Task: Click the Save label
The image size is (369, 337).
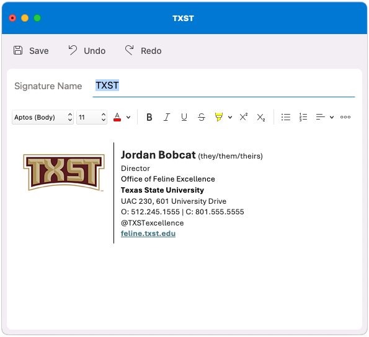Action: pos(39,51)
